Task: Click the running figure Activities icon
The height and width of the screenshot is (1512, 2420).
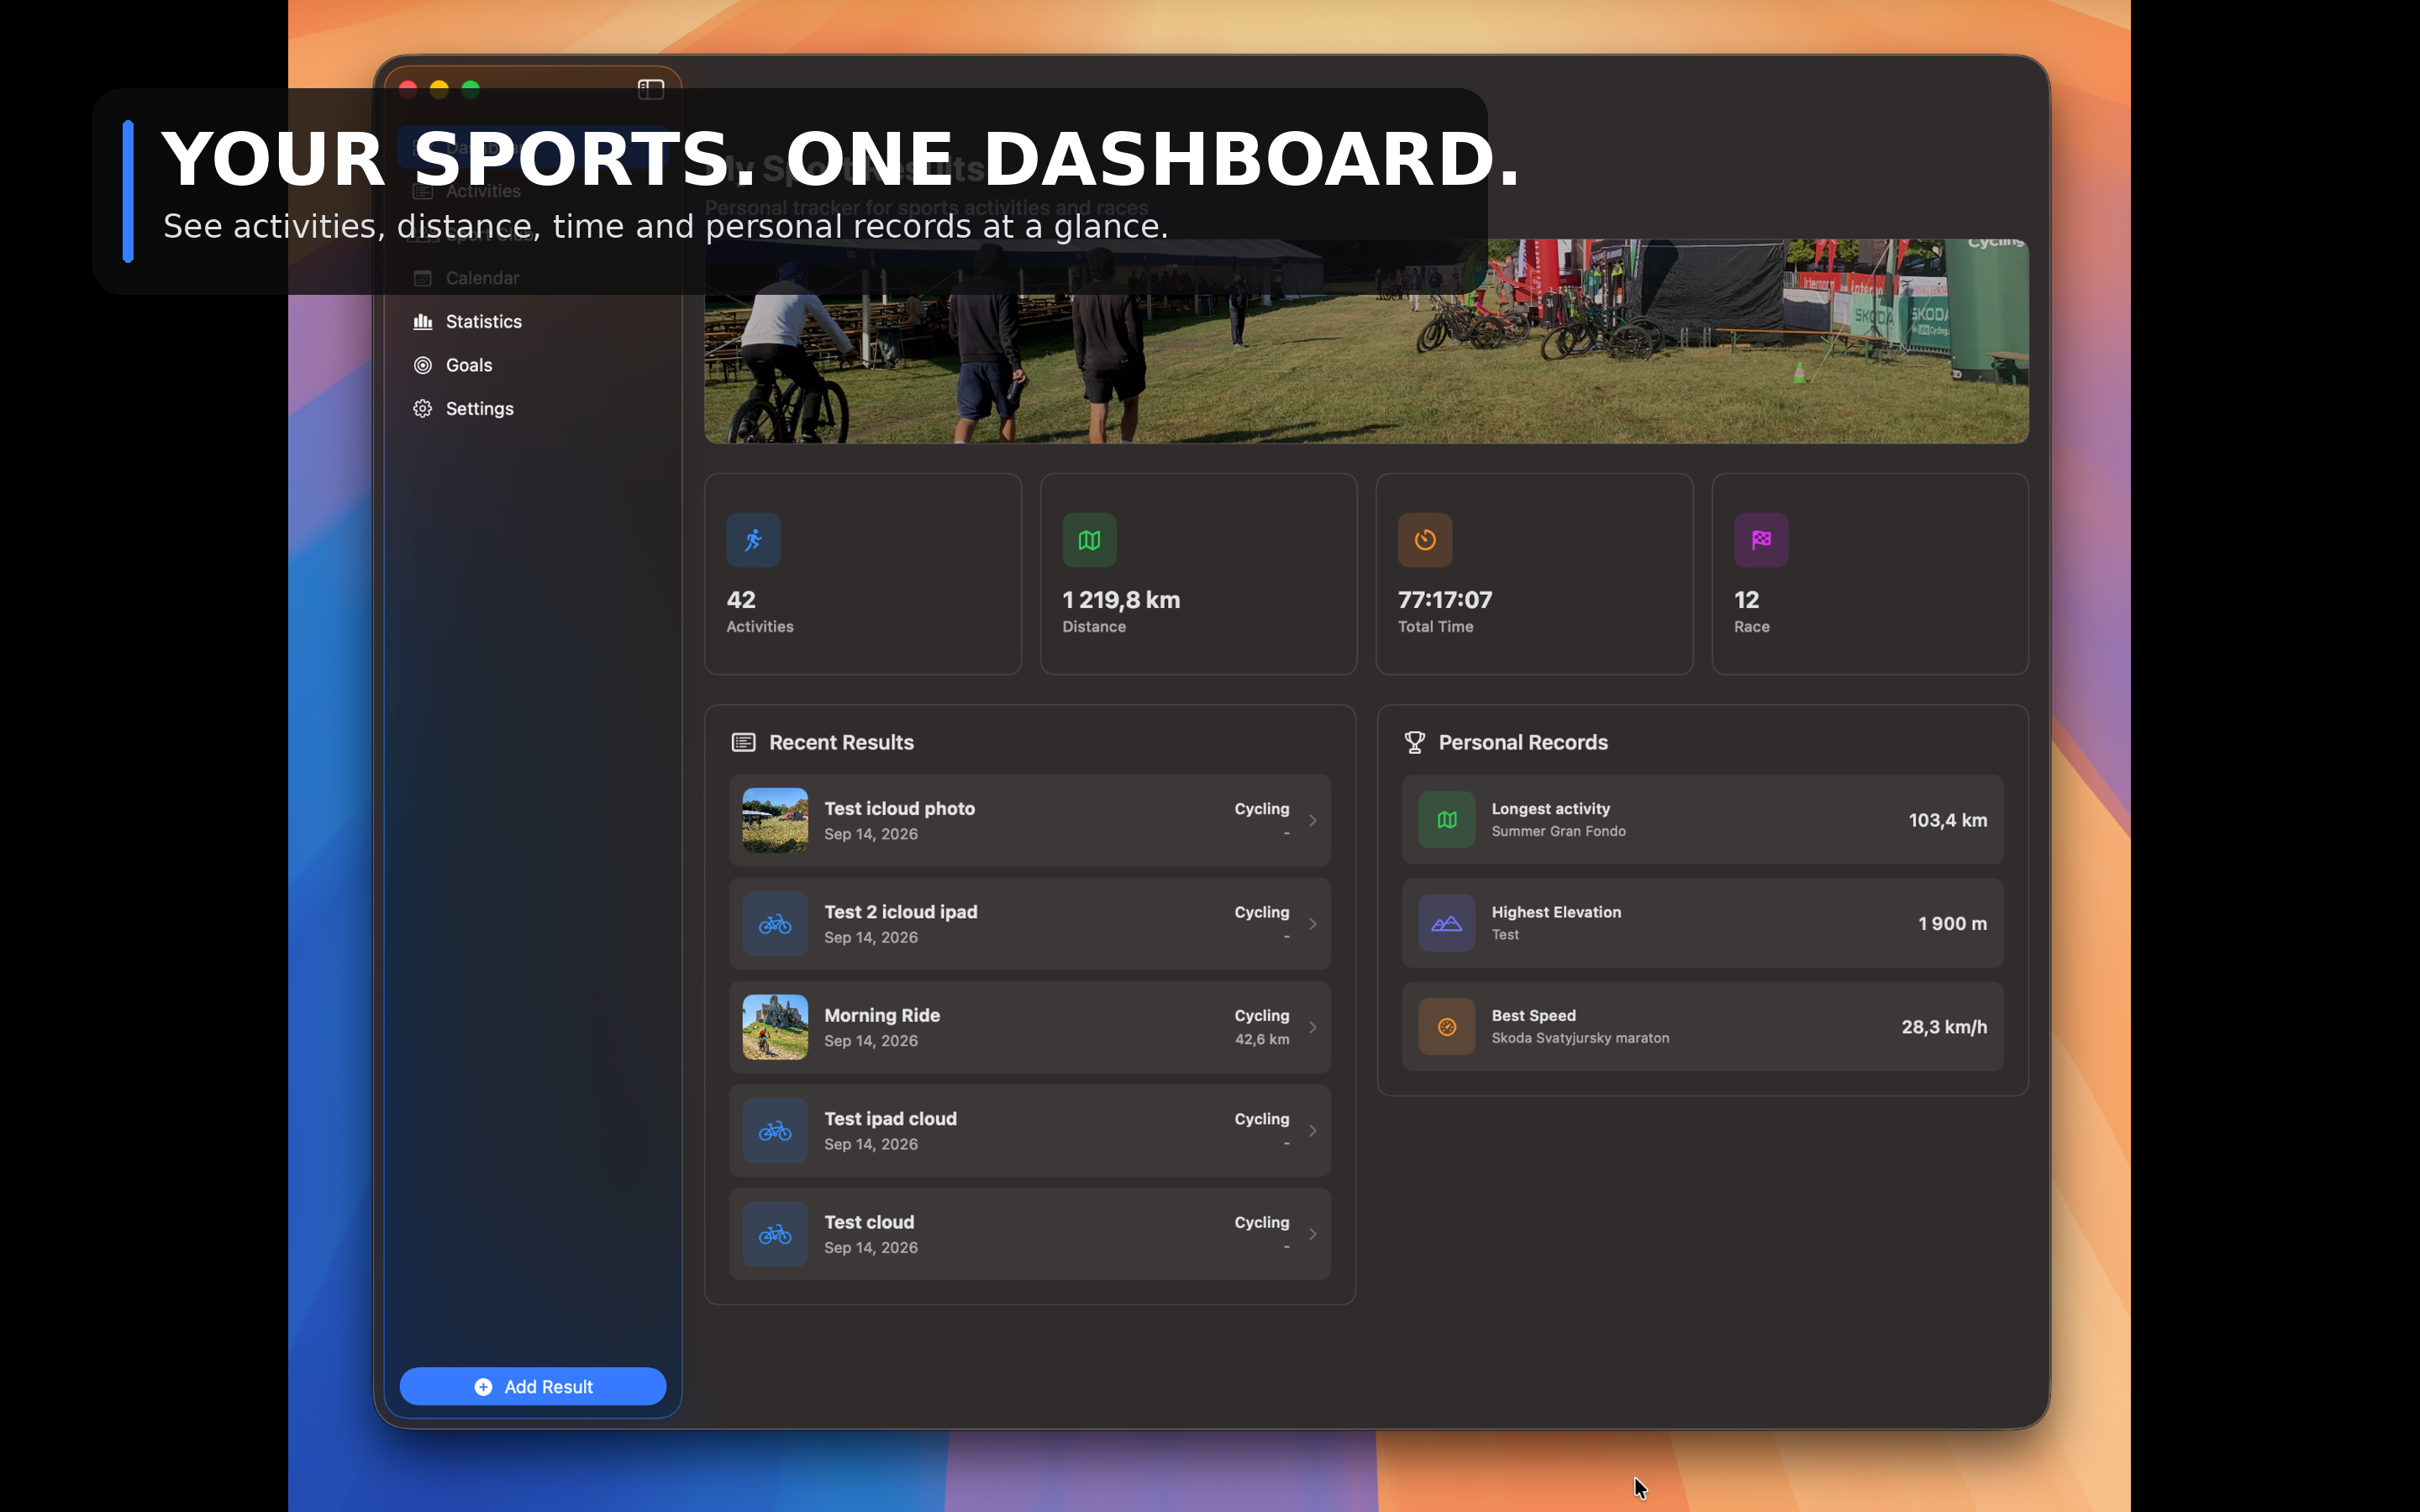Action: 754,540
